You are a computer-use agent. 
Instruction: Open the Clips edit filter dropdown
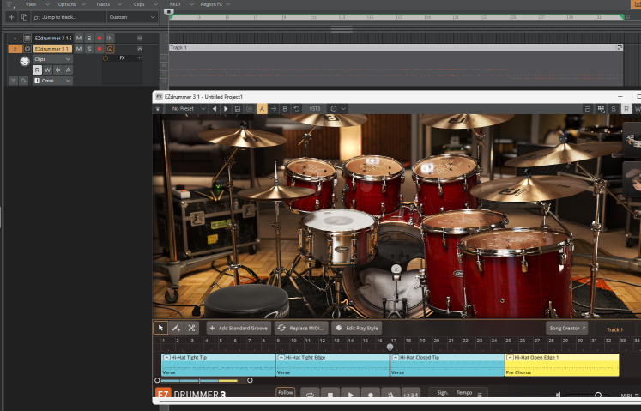(52, 59)
